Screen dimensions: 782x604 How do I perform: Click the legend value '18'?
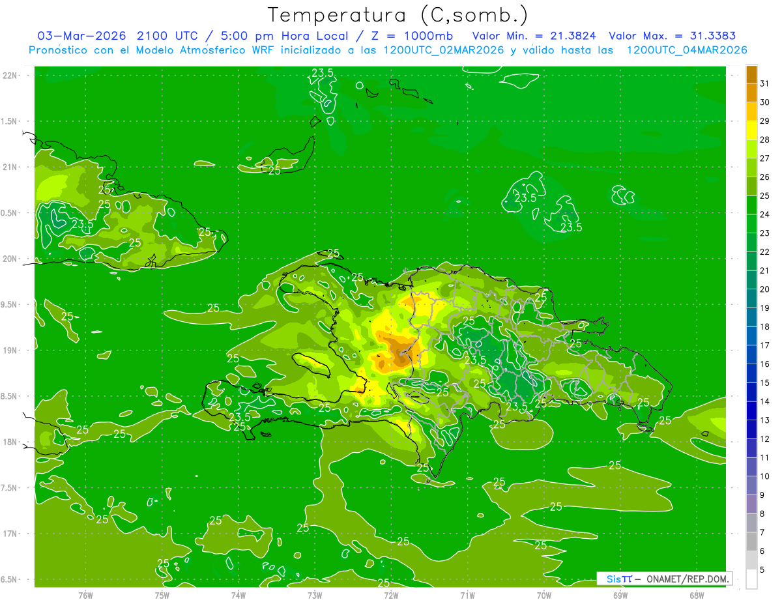[x=765, y=327]
